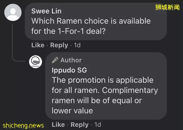Open the Ippudo logo profile picture
The image size is (183, 130).
36,62
